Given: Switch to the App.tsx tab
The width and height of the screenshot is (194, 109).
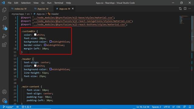Looking at the screenshot, I should coord(41,9).
